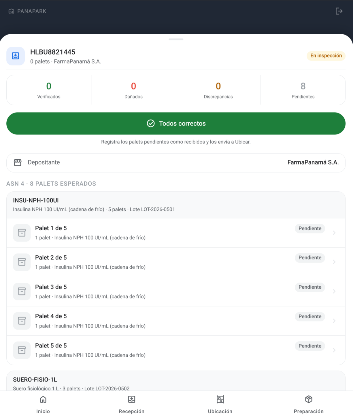Click the Ubicación shelving icon
This screenshot has height=415, width=353.
coord(220,399)
